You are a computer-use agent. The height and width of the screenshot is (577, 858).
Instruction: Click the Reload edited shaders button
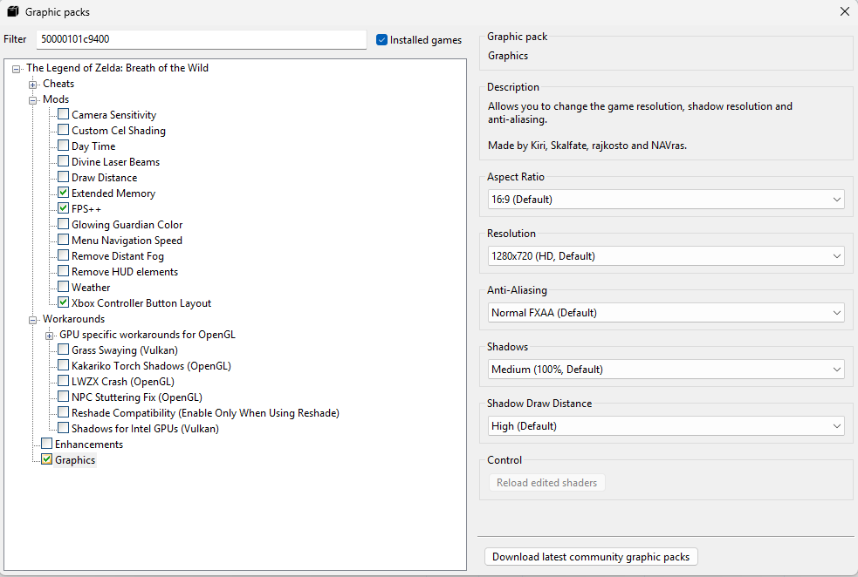(546, 483)
